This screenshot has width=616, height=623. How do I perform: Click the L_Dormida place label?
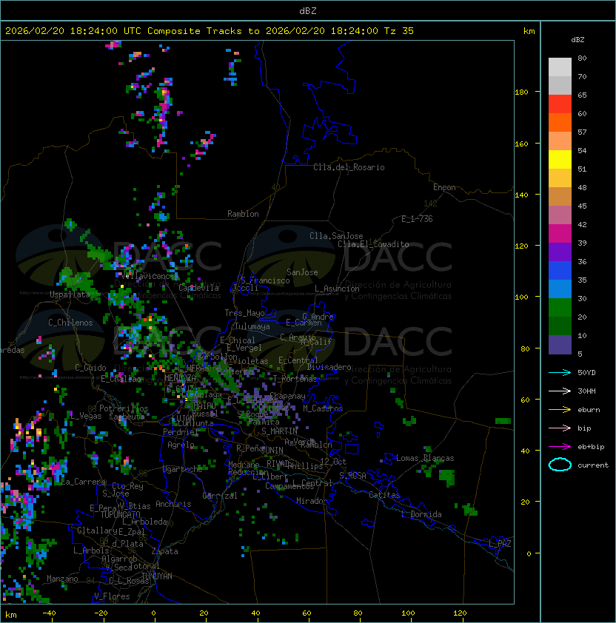421,514
